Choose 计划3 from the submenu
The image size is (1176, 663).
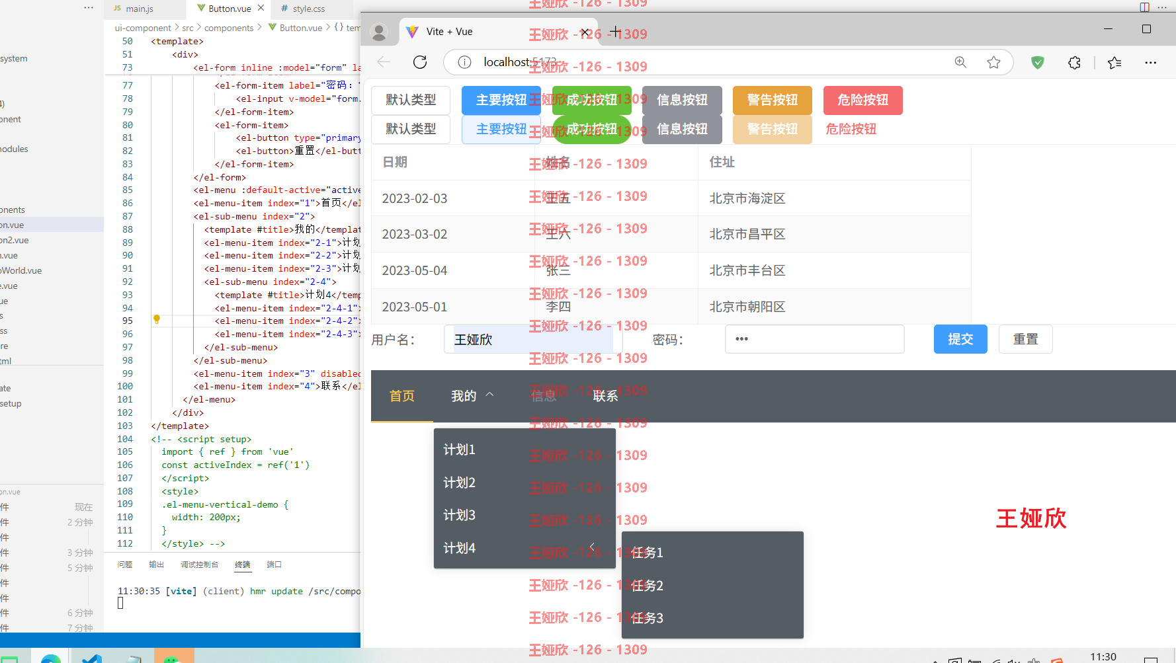(525, 515)
